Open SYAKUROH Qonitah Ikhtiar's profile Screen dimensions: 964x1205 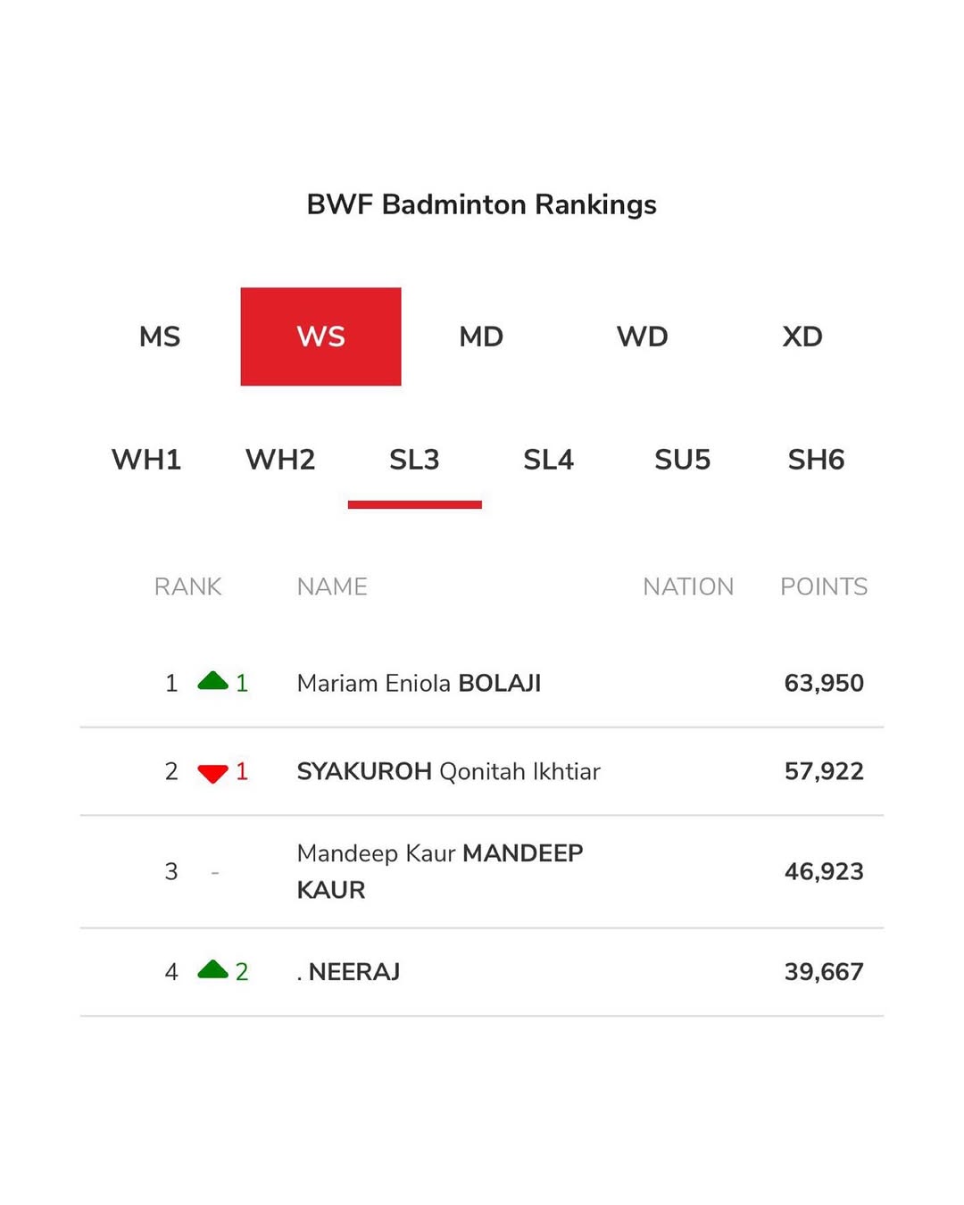click(448, 771)
